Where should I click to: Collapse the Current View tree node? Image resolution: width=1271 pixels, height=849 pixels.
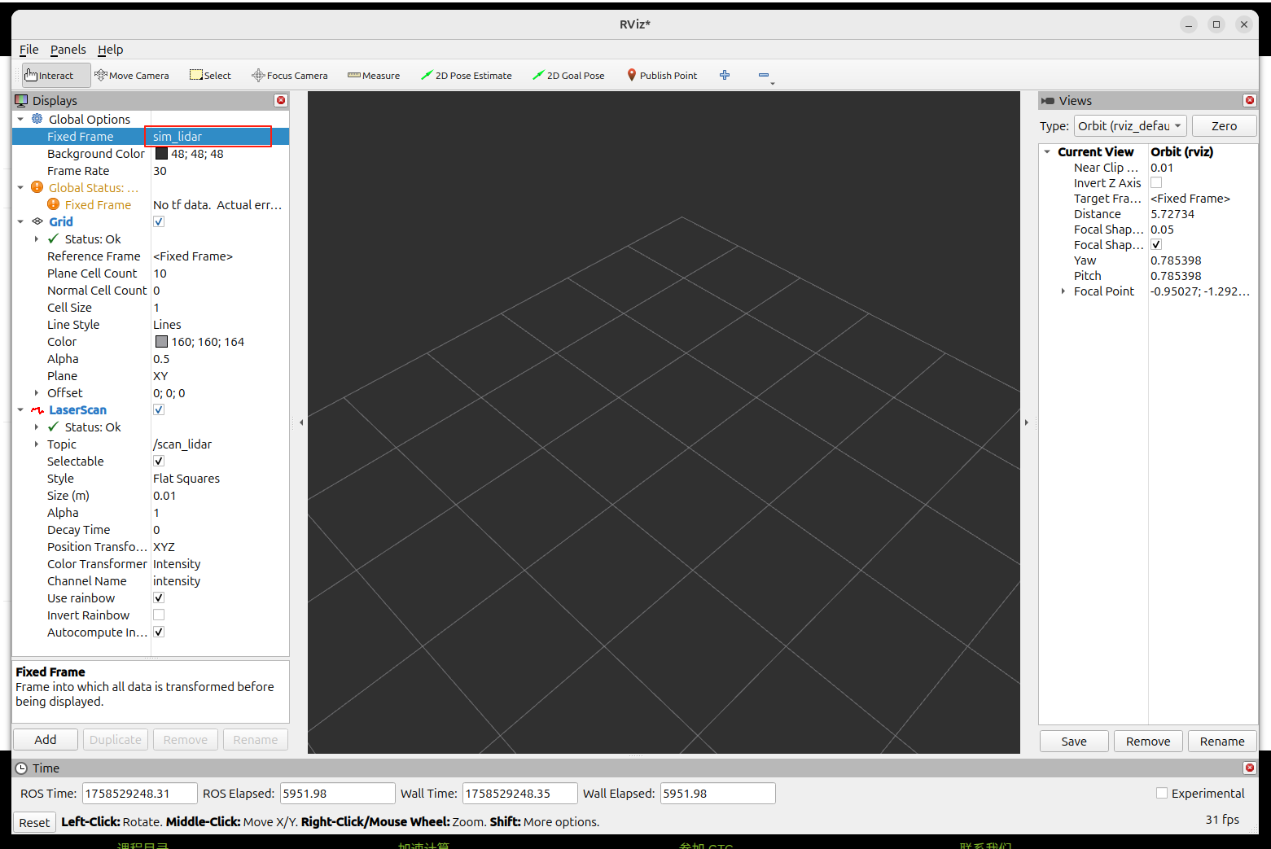click(1047, 151)
